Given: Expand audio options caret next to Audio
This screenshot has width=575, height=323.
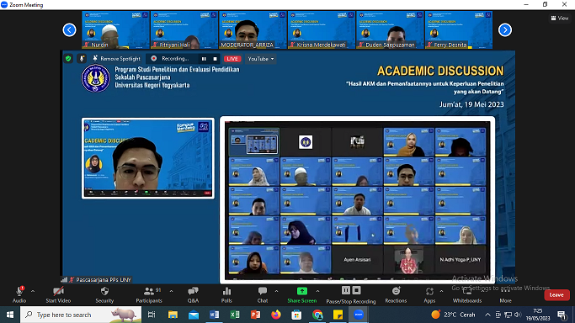Looking at the screenshot, I should [x=33, y=292].
